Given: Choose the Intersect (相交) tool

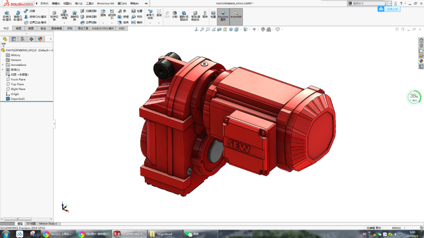Looking at the screenshot, I should coord(137,17).
